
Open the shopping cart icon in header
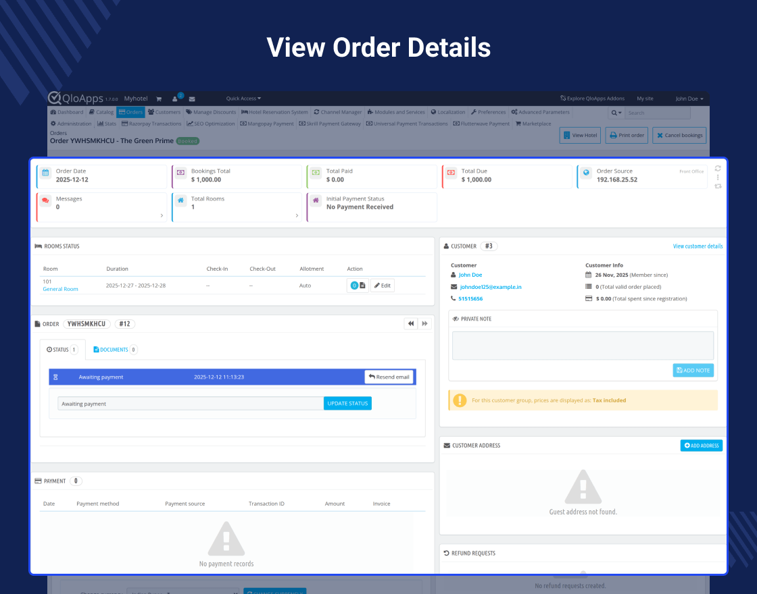(159, 99)
